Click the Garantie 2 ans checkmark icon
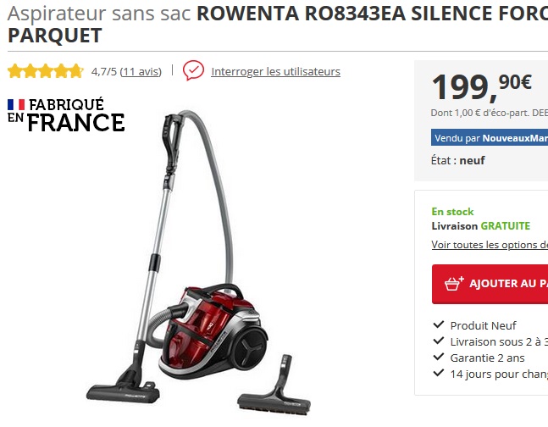 tap(439, 357)
